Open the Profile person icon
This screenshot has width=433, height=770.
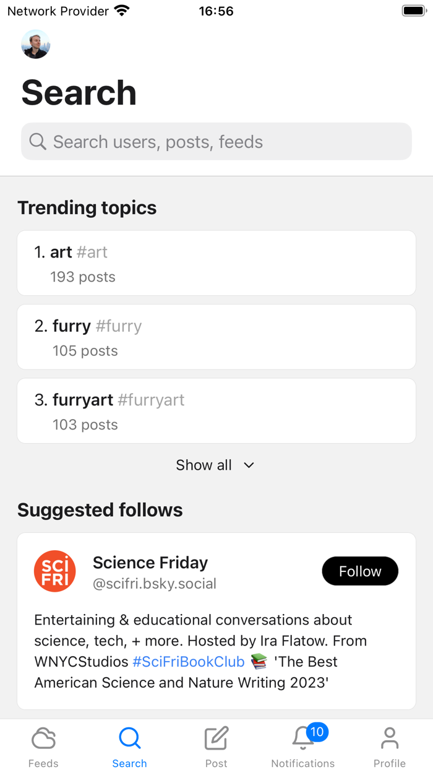point(390,738)
